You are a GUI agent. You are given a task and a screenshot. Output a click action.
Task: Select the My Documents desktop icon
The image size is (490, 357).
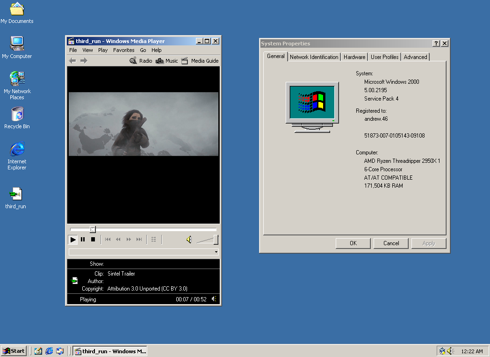coord(17,13)
